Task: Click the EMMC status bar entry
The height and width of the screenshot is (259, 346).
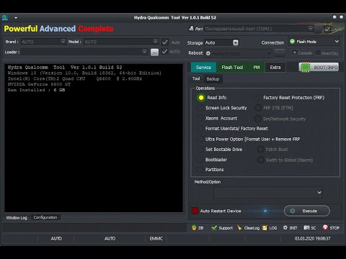Action: tap(156, 239)
